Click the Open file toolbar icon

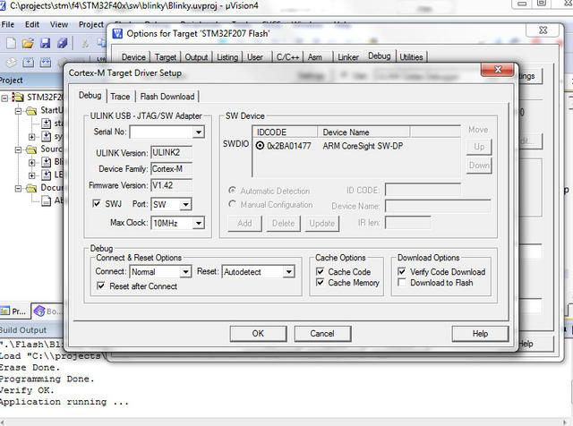pos(28,43)
